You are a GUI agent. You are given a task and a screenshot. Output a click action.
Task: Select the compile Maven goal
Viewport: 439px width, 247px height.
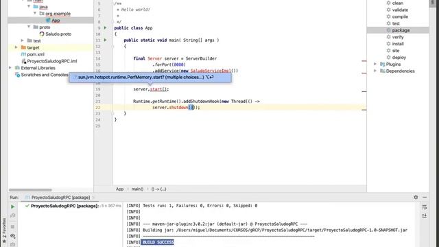[400, 16]
